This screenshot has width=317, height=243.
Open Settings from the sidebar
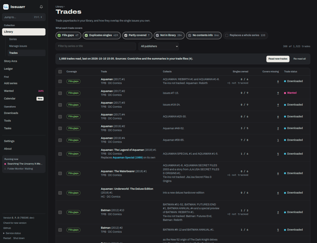(9, 141)
